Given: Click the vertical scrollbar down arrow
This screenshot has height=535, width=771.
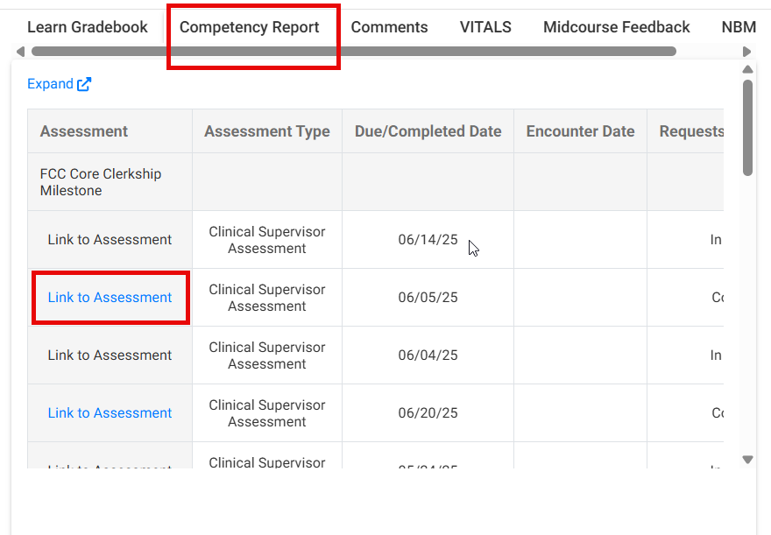Looking at the screenshot, I should click(x=748, y=460).
